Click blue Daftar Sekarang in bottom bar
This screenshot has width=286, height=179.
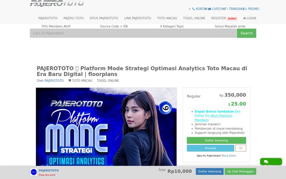pyautogui.click(x=210, y=171)
